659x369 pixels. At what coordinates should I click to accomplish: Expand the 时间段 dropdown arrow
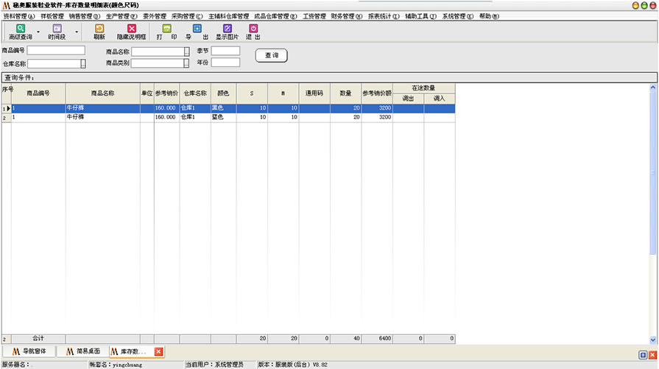tap(76, 32)
